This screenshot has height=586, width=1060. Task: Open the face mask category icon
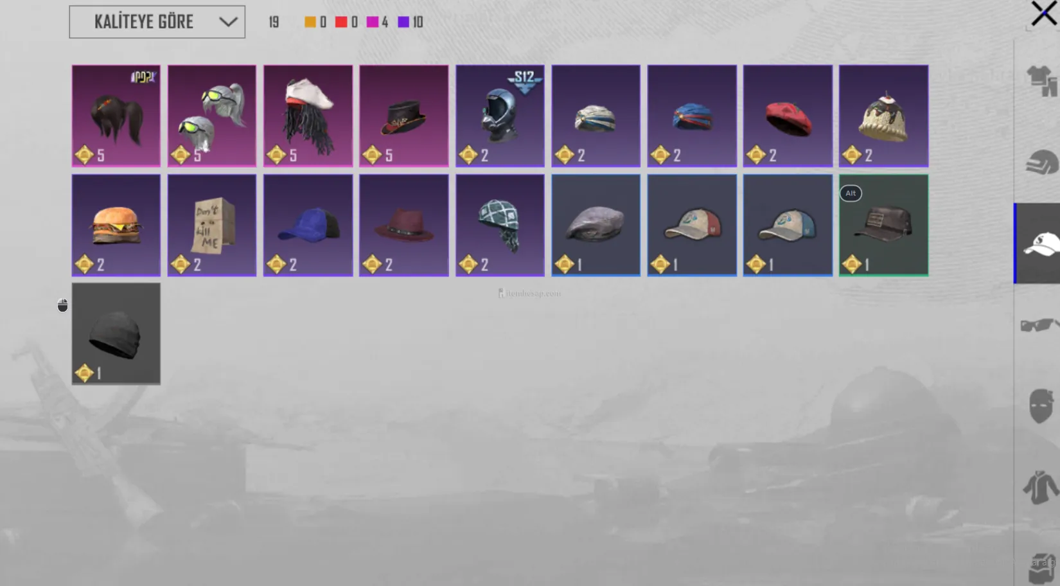tap(1041, 406)
